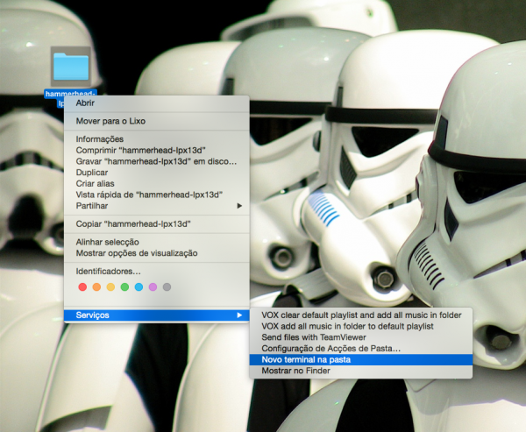Select Novo terminal na pasta
Image resolution: width=526 pixels, height=432 pixels.
(x=361, y=359)
